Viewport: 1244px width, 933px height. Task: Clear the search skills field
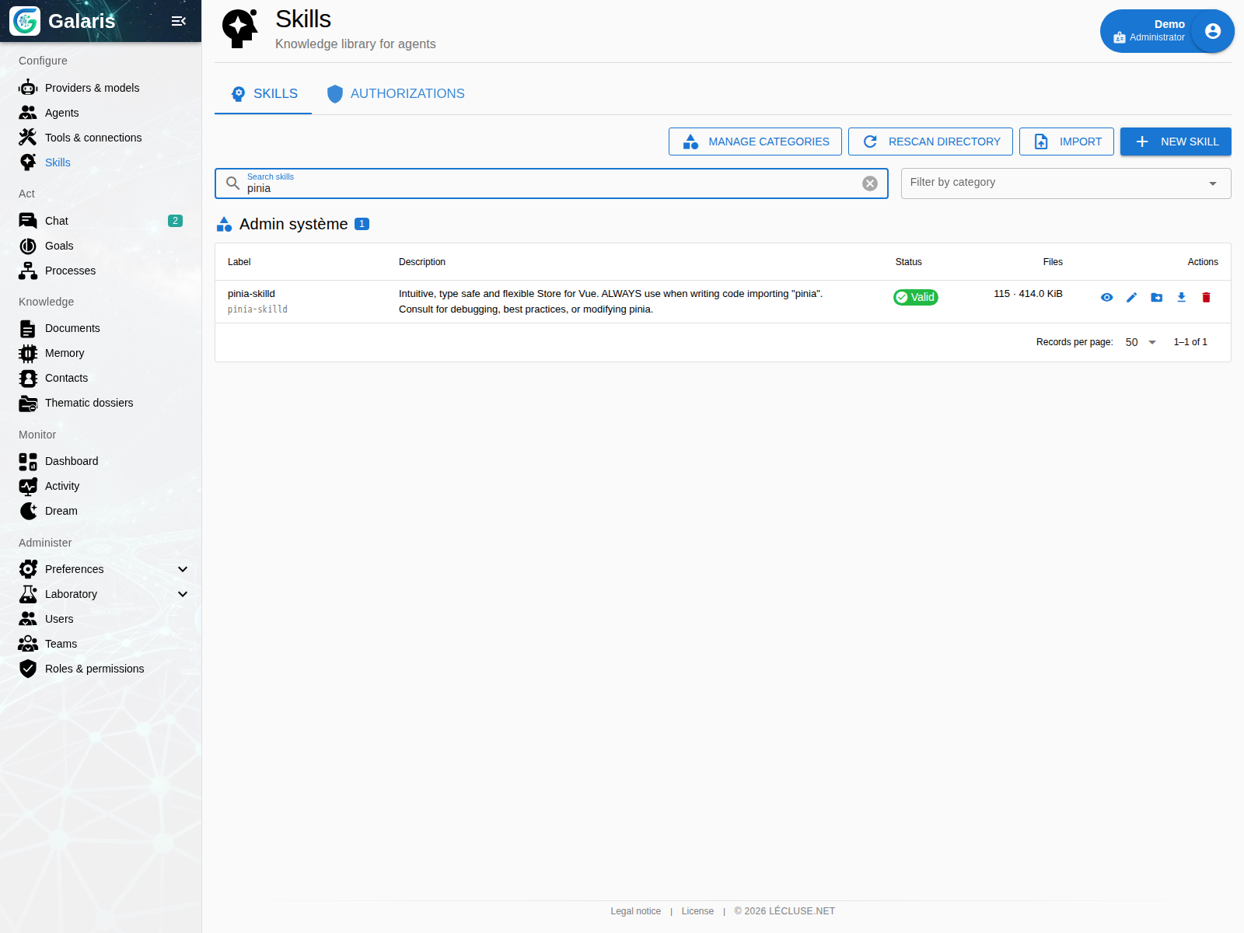point(870,183)
